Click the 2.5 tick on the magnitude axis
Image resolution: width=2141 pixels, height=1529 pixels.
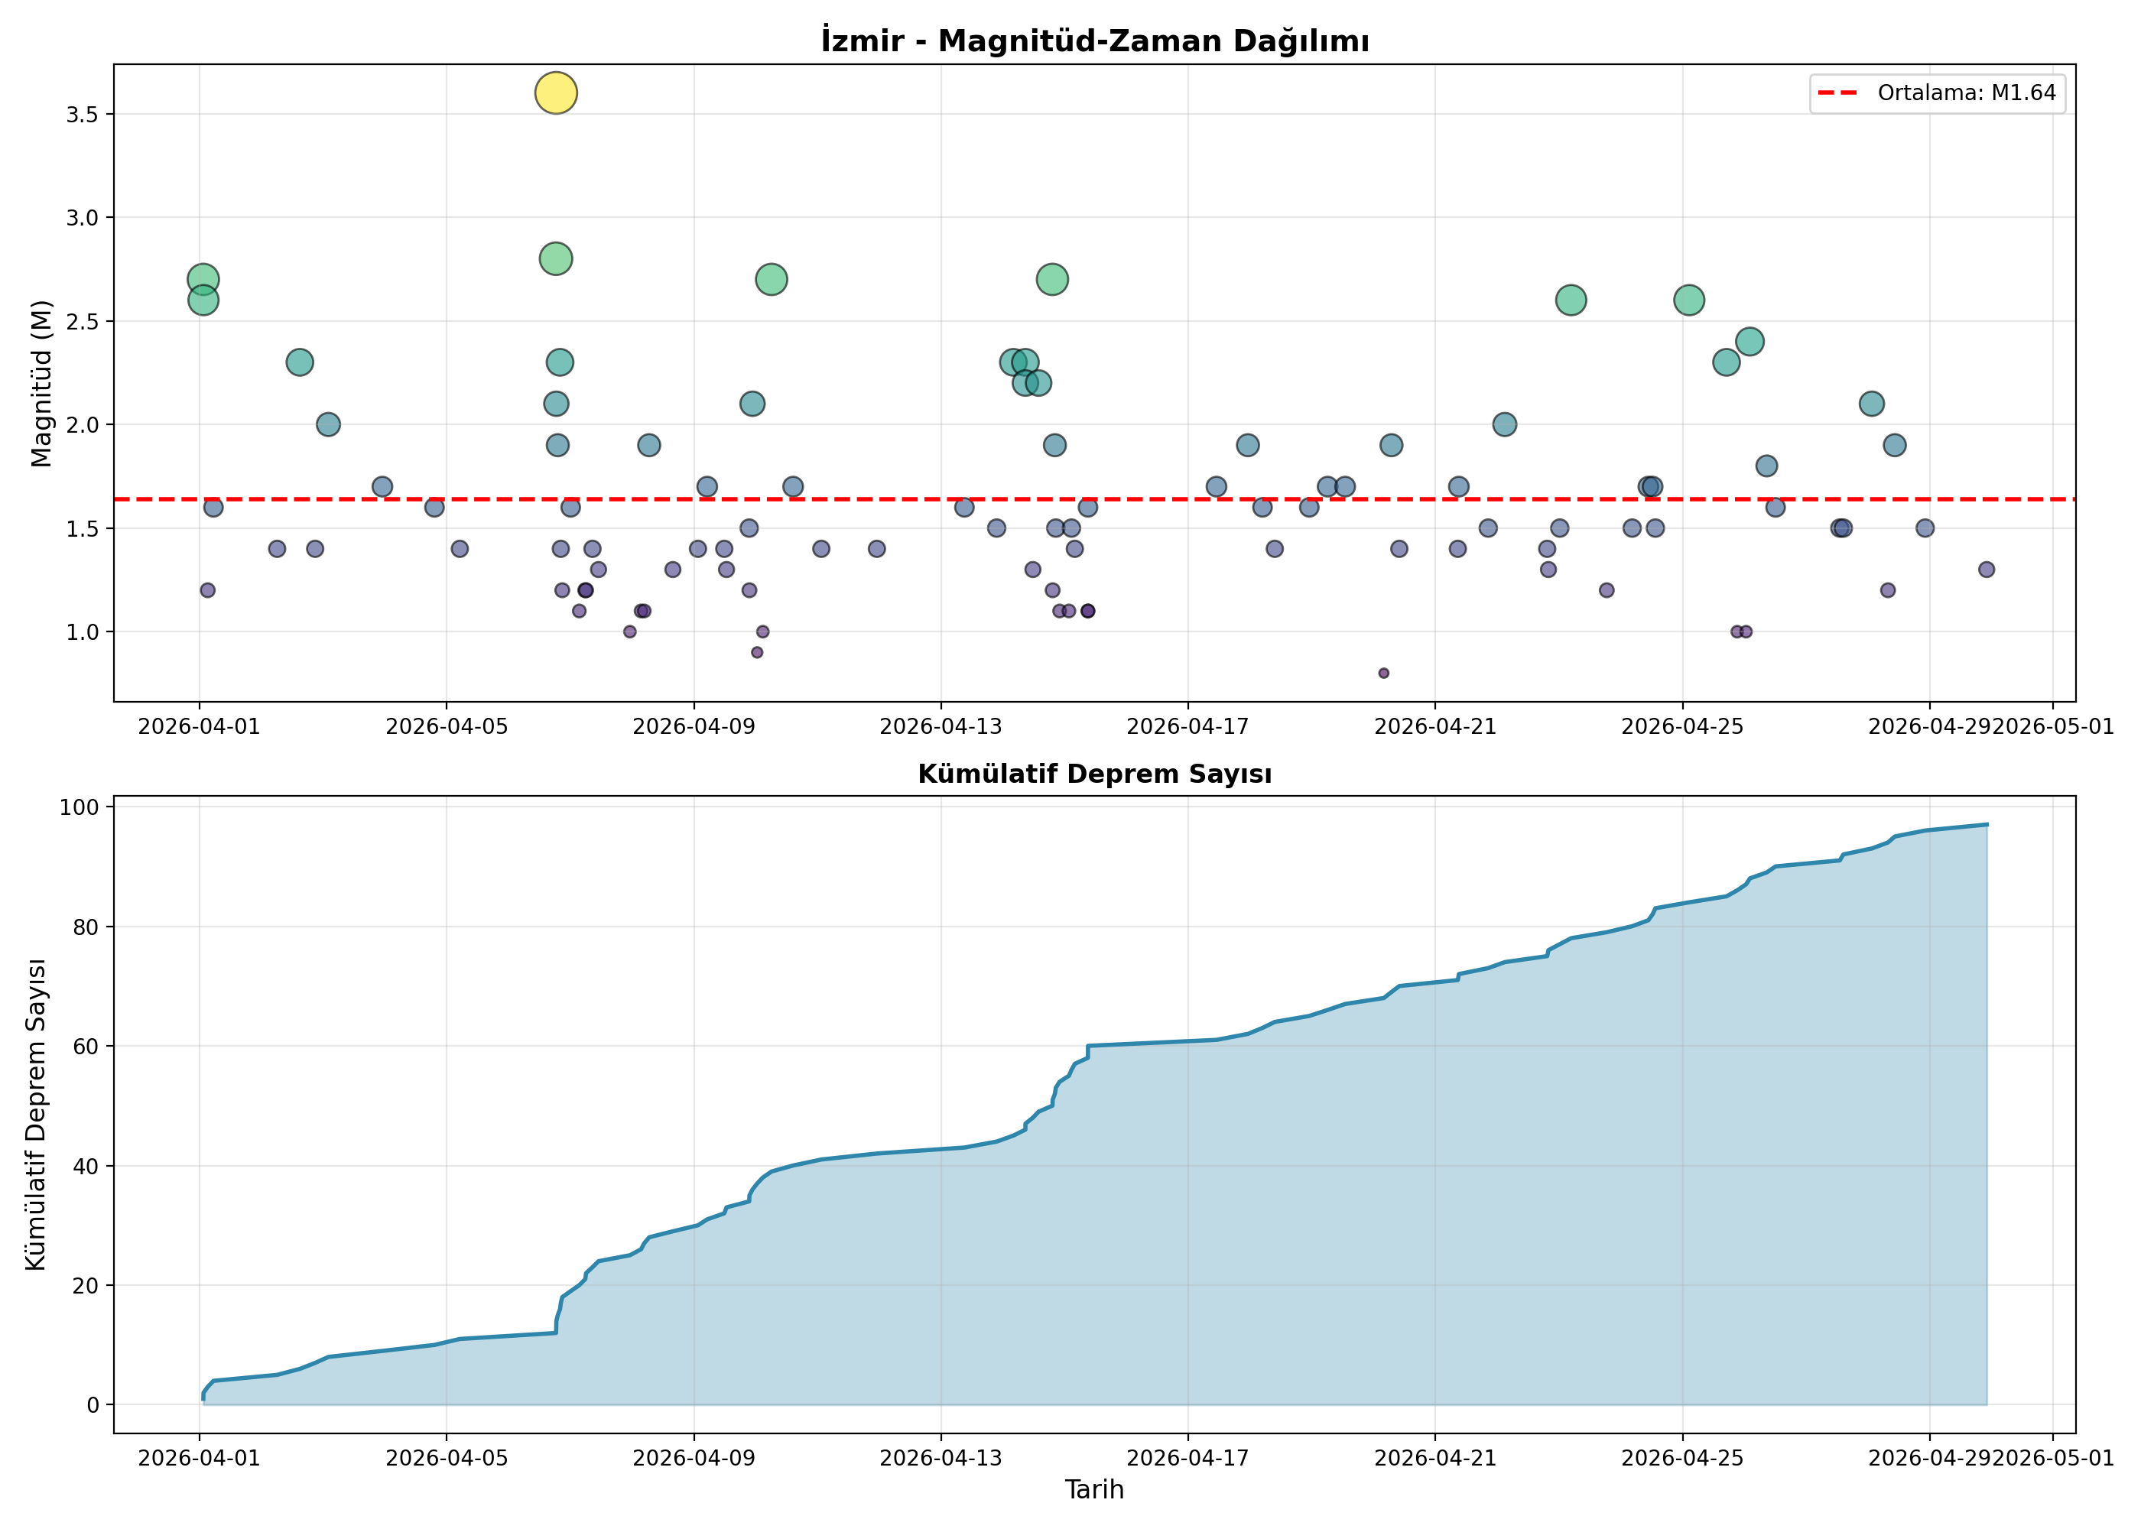pos(83,321)
